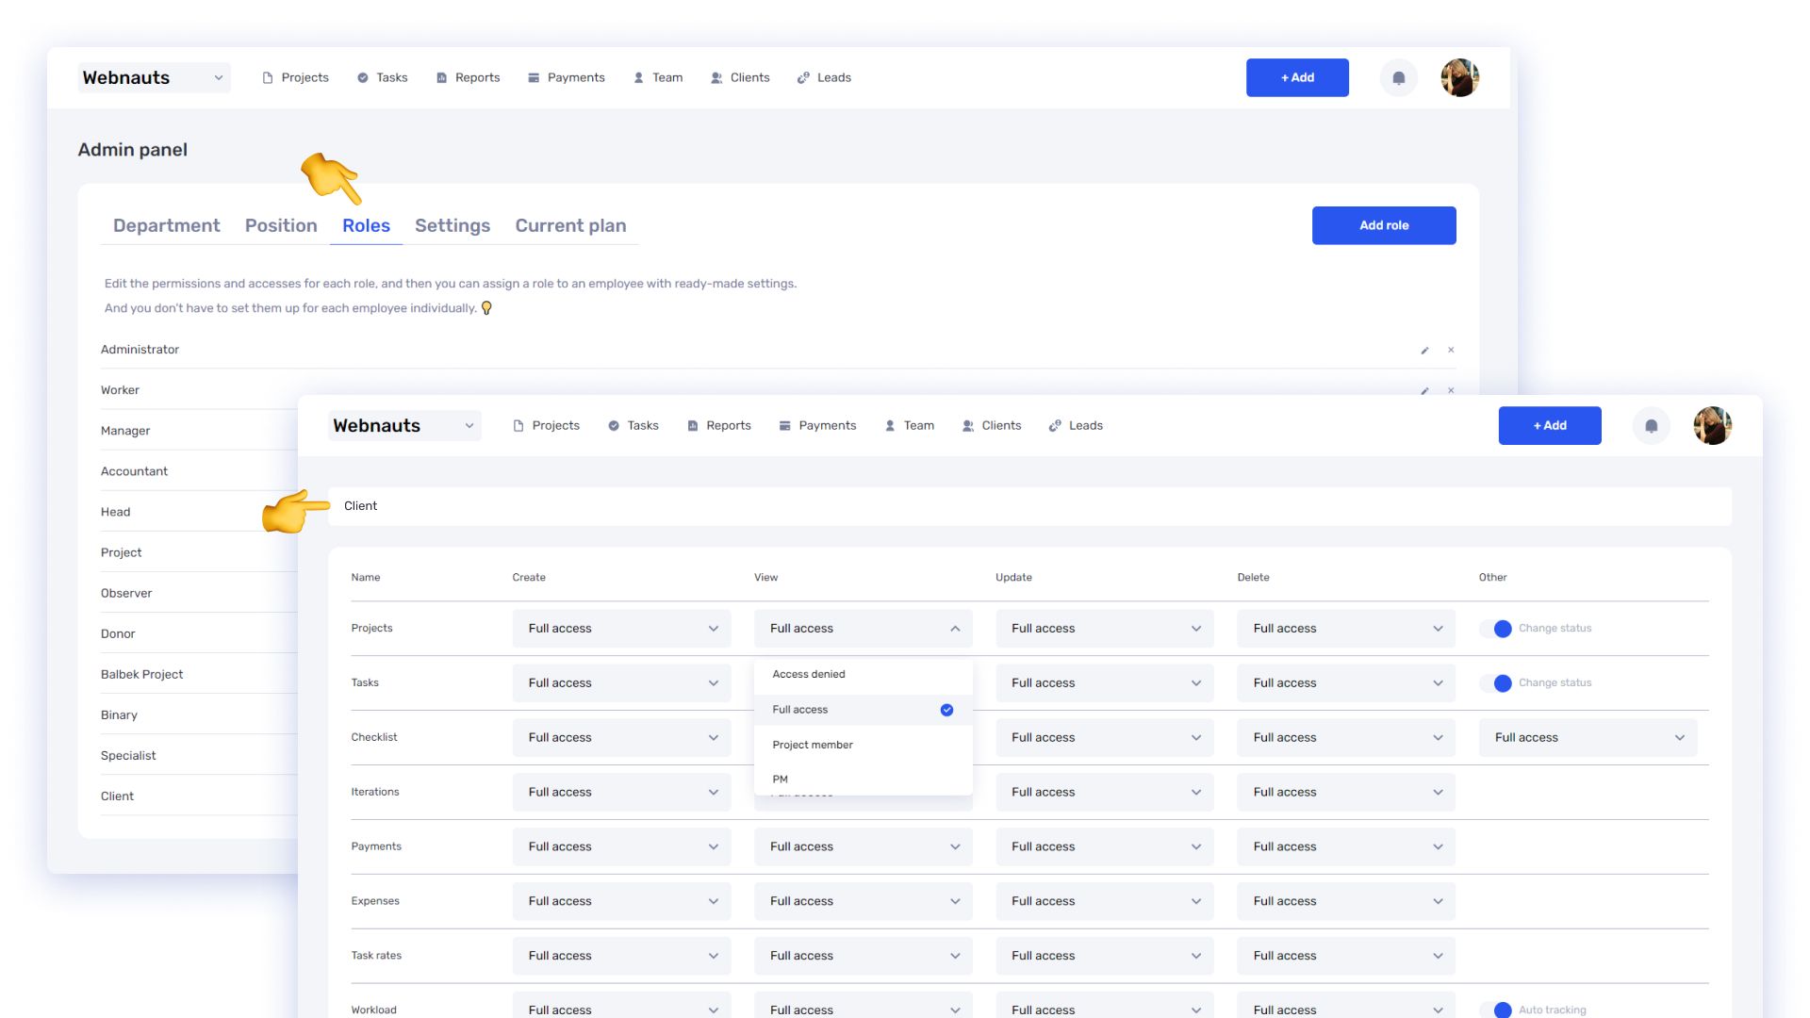1810x1018 pixels.
Task: Open Projects Create access dropdown
Action: point(622,629)
